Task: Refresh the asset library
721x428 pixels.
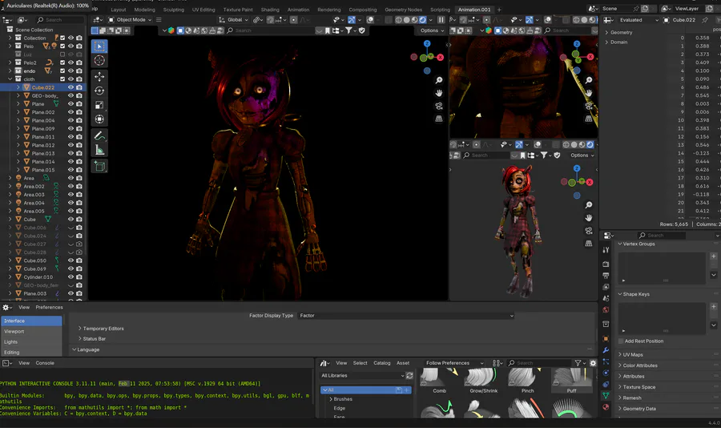Action: point(409,376)
